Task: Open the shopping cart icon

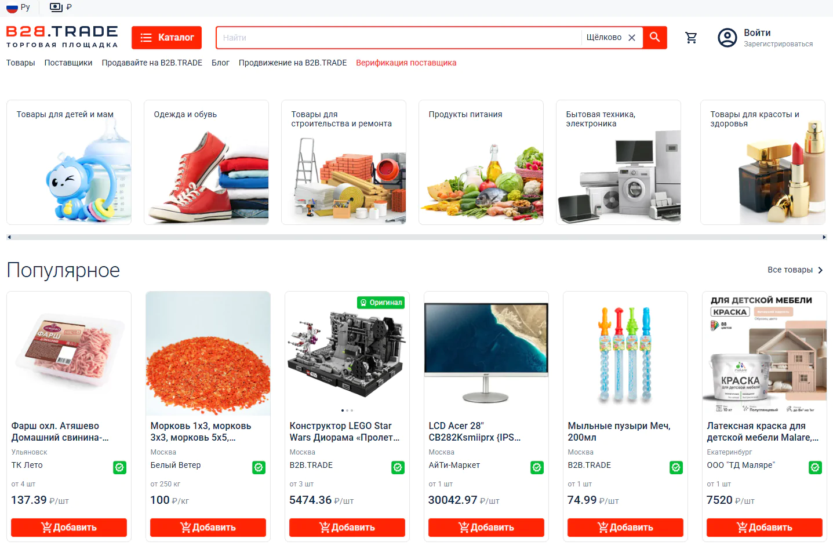Action: pos(691,38)
